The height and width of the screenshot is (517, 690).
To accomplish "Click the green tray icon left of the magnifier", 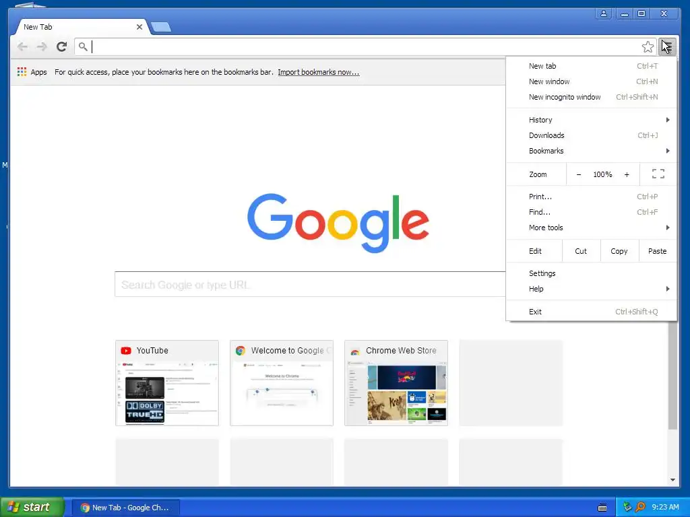I will [627, 507].
